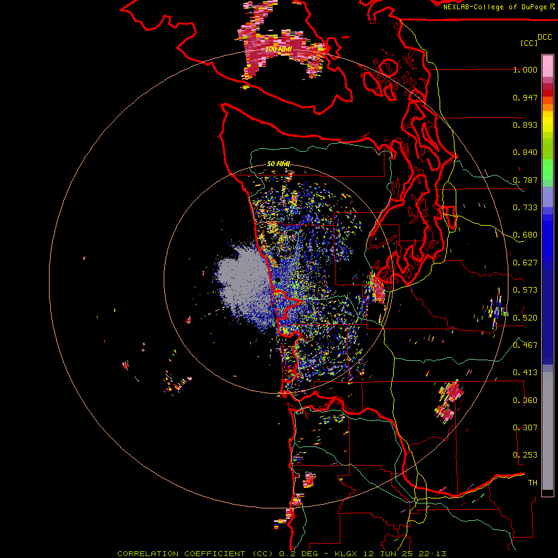Select the 0.467 color scale value
This screenshot has height=558, width=558.
[x=525, y=345]
